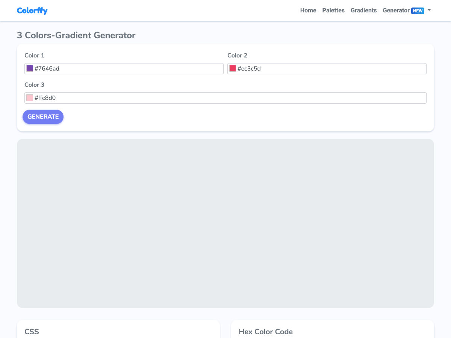Focus the #ec3c5d hex input field

(331, 69)
